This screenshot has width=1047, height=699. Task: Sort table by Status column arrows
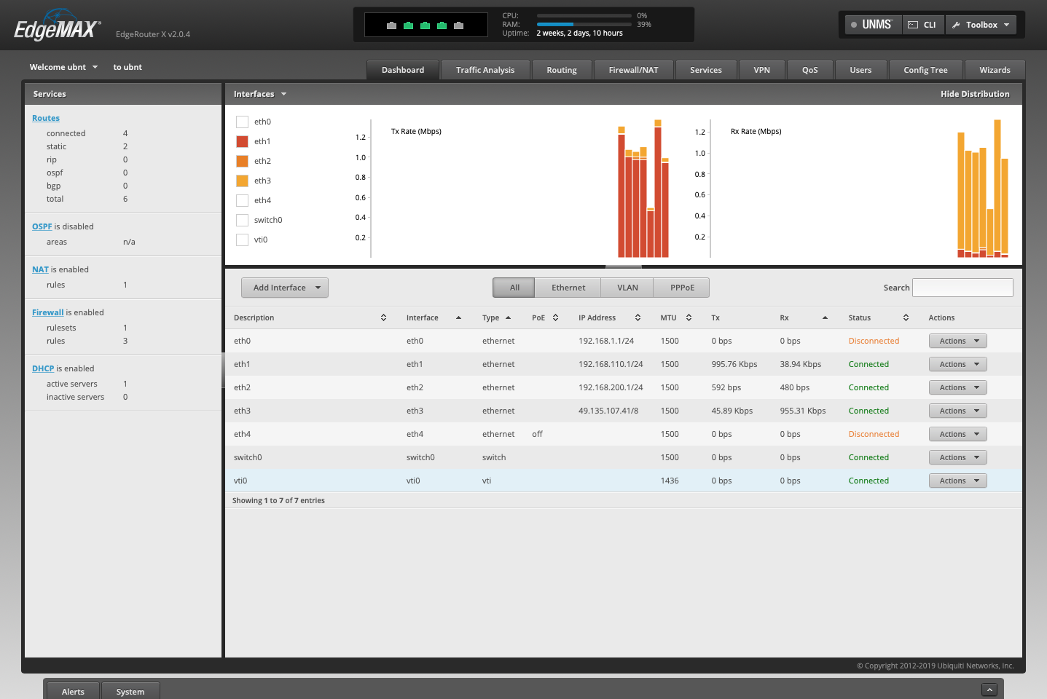click(906, 317)
